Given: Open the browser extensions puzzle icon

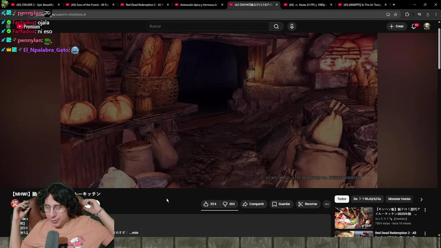Looking at the screenshot, I should (x=407, y=14).
